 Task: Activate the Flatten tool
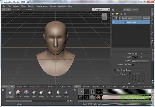pos(50,93)
